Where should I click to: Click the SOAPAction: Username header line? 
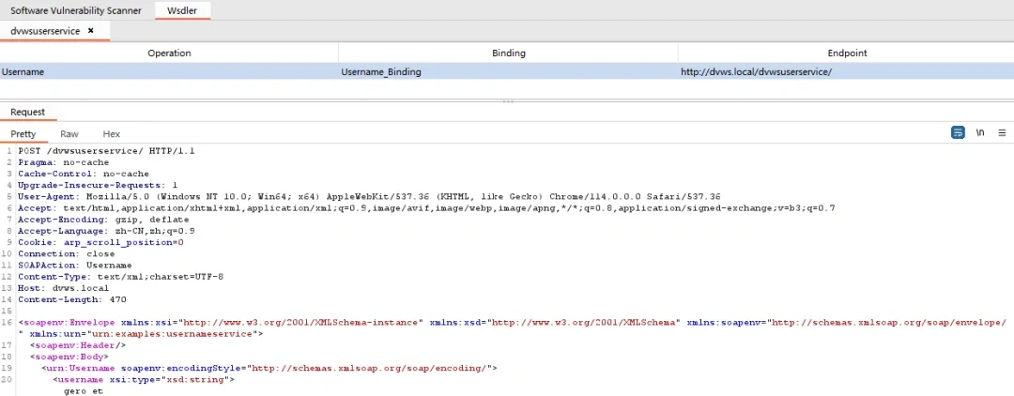pos(75,265)
